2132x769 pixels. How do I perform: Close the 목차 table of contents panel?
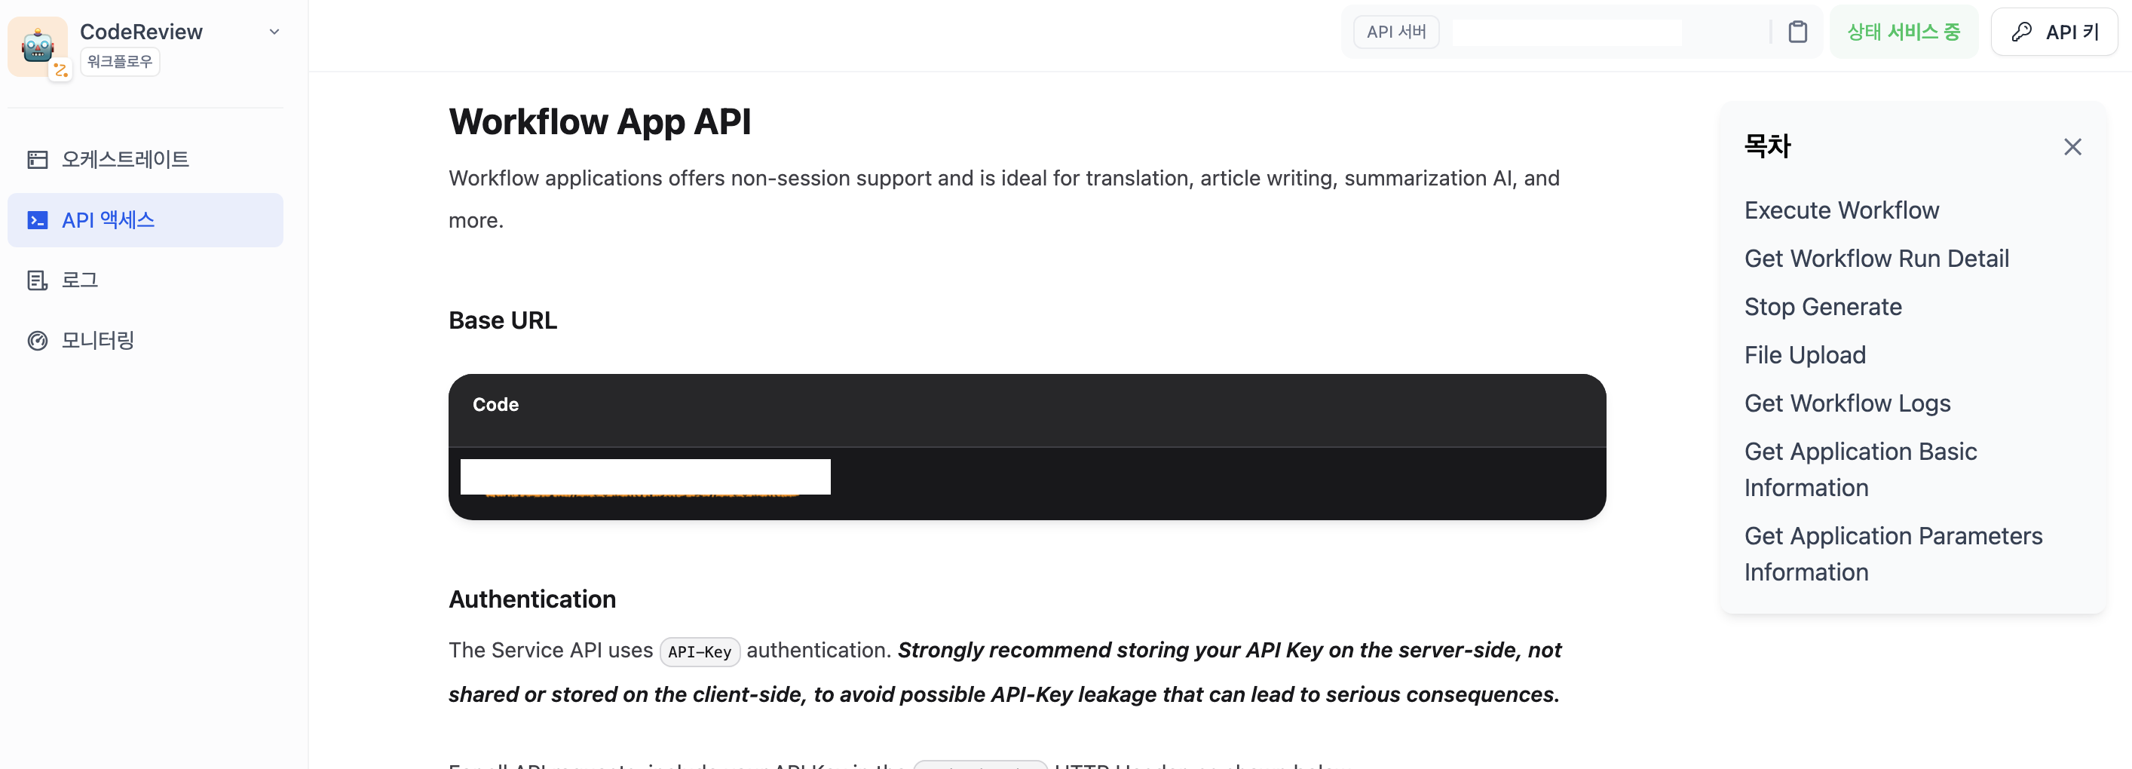click(2072, 146)
